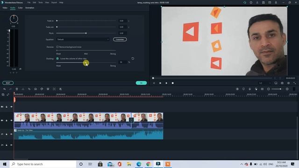Click the marker shield icon above timeline
Viewport: 299px width, 168px height.
click(x=243, y=89)
